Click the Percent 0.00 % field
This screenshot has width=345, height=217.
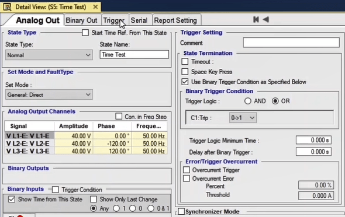[316, 185]
